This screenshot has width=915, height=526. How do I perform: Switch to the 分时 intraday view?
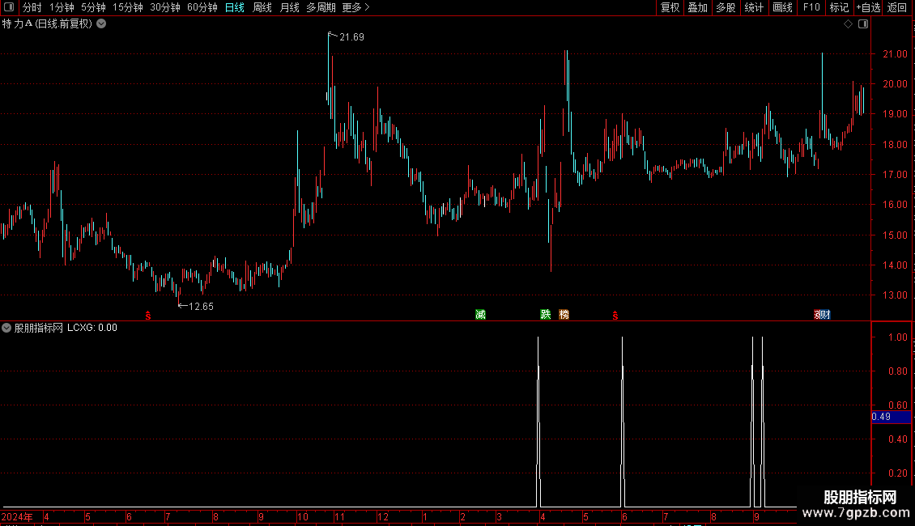(32, 7)
